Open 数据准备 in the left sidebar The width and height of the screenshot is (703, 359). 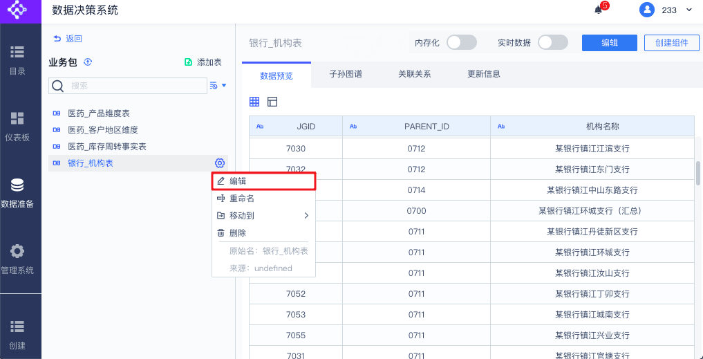(17, 193)
